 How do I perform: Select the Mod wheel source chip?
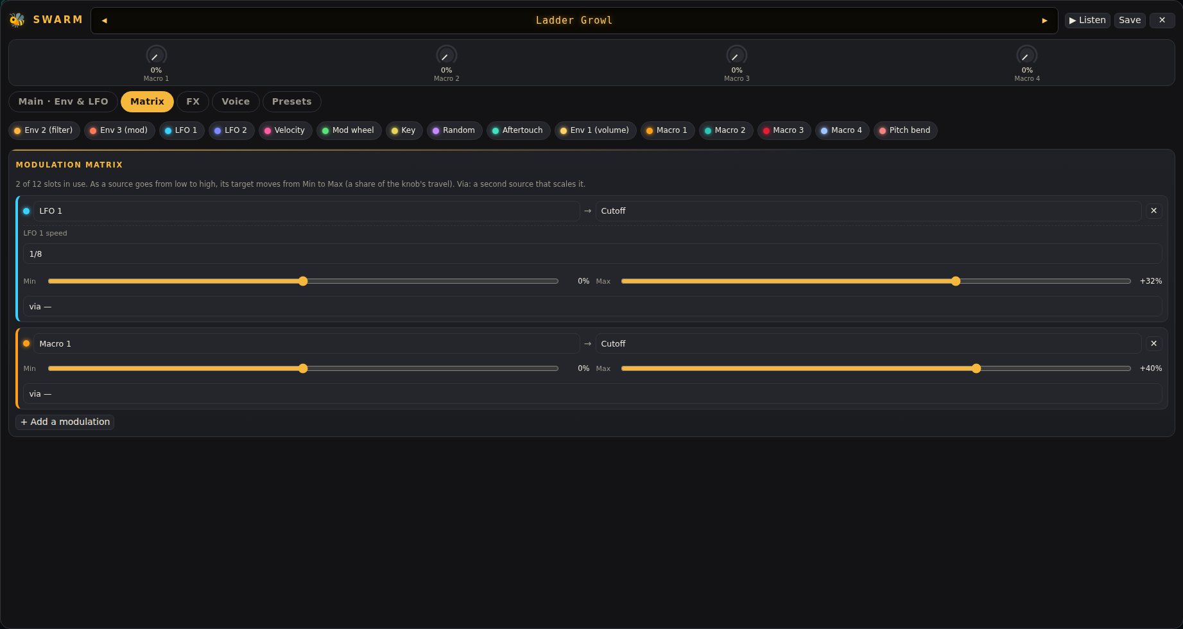pyautogui.click(x=349, y=130)
